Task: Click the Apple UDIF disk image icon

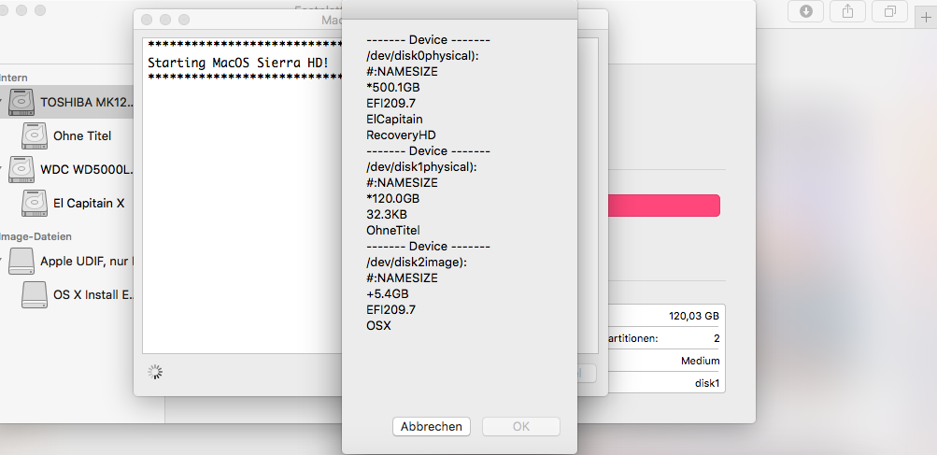Action: pyautogui.click(x=21, y=262)
